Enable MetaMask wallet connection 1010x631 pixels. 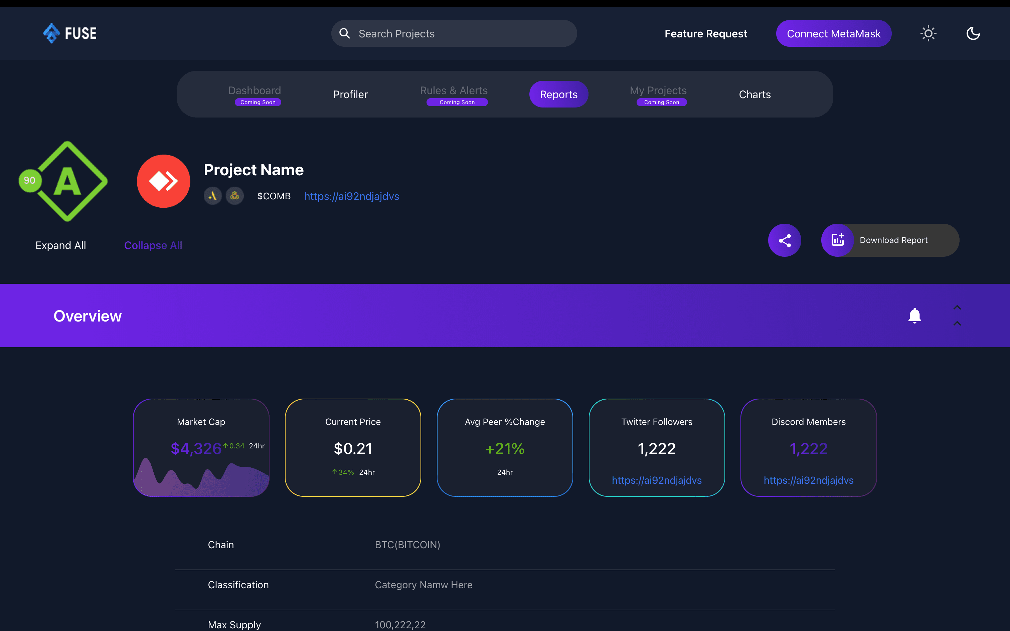tap(833, 33)
